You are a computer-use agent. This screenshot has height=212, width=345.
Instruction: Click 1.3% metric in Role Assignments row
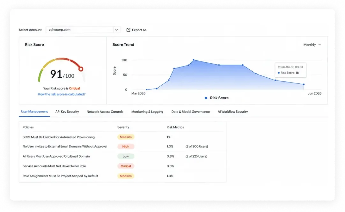170,176
